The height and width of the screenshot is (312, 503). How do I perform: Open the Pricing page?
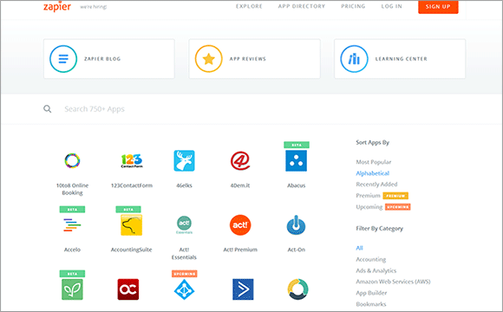click(353, 6)
